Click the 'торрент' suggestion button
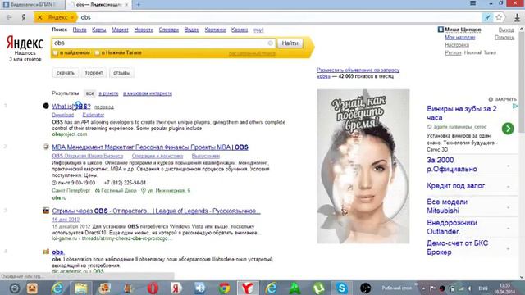 click(x=94, y=73)
